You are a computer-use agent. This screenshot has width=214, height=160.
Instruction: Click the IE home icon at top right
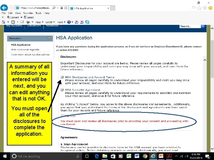tap(194, 8)
